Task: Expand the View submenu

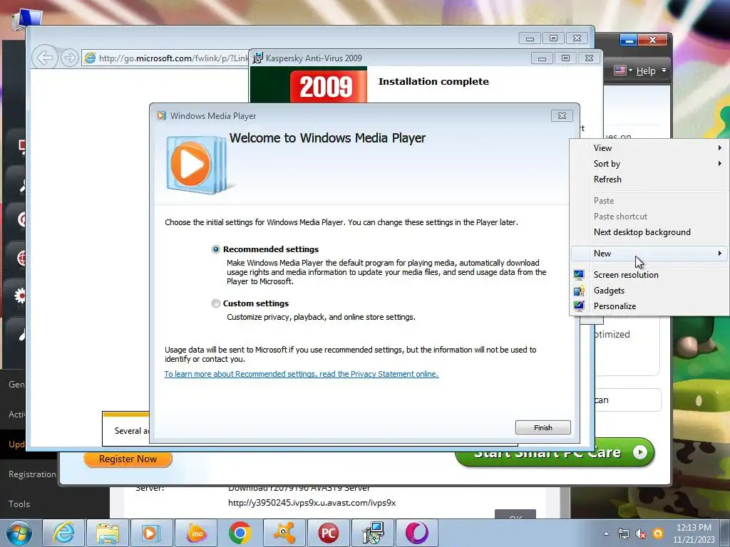Action: click(649, 148)
